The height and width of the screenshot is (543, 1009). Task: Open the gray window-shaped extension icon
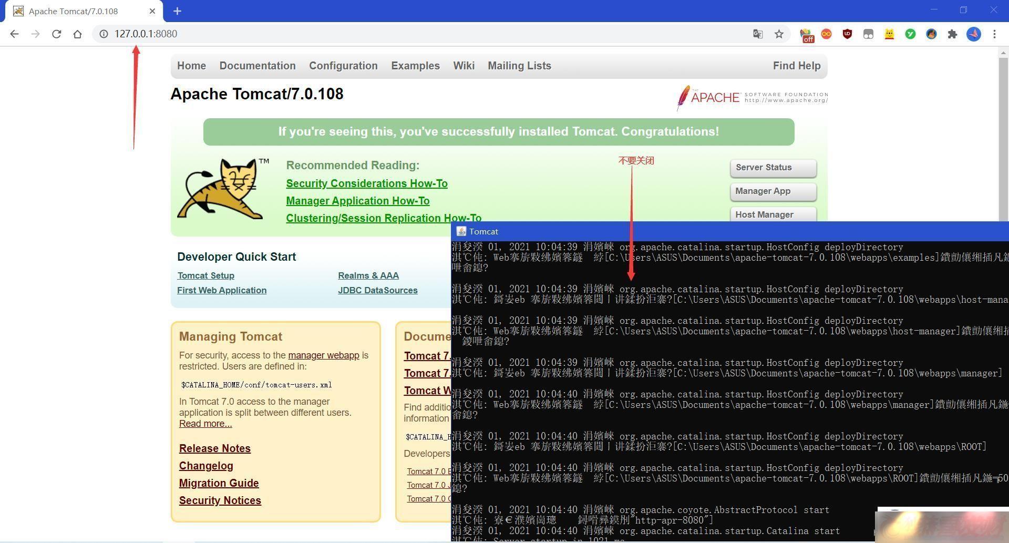pyautogui.click(x=868, y=34)
